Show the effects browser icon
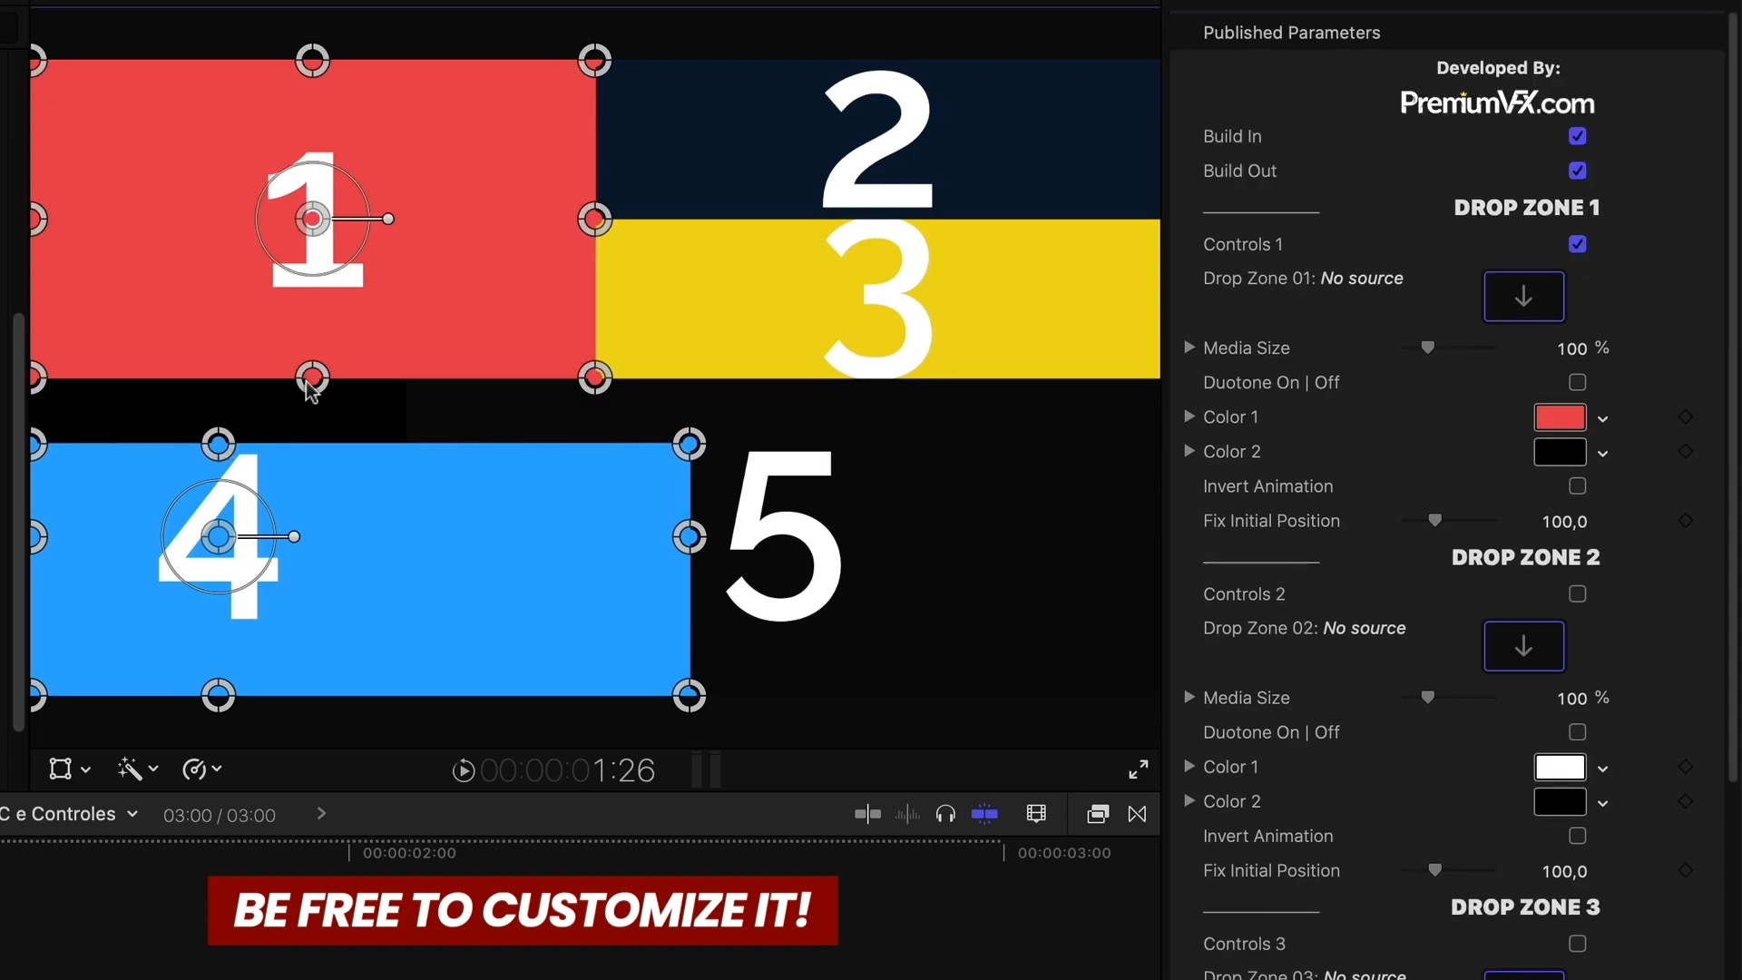1742x980 pixels. [1098, 814]
